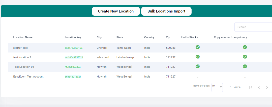Select the EasyEcom Test Account row
This screenshot has height=107, width=272.
point(140,76)
